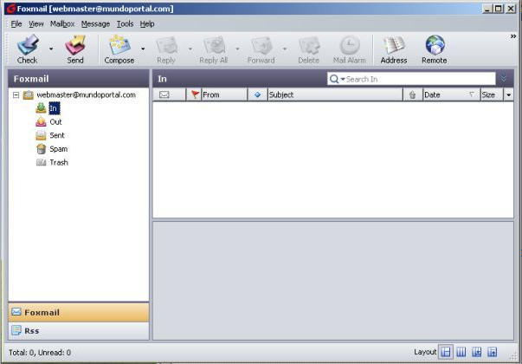Open the Mailbox menu

pyautogui.click(x=62, y=24)
